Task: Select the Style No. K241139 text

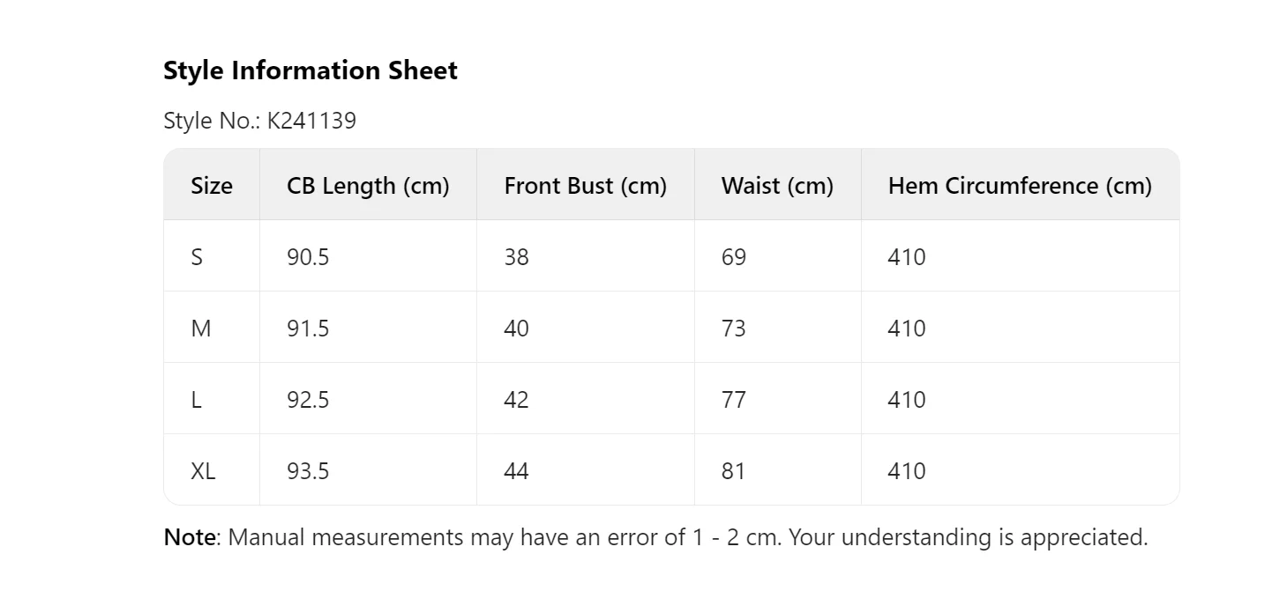Action: 259,121
